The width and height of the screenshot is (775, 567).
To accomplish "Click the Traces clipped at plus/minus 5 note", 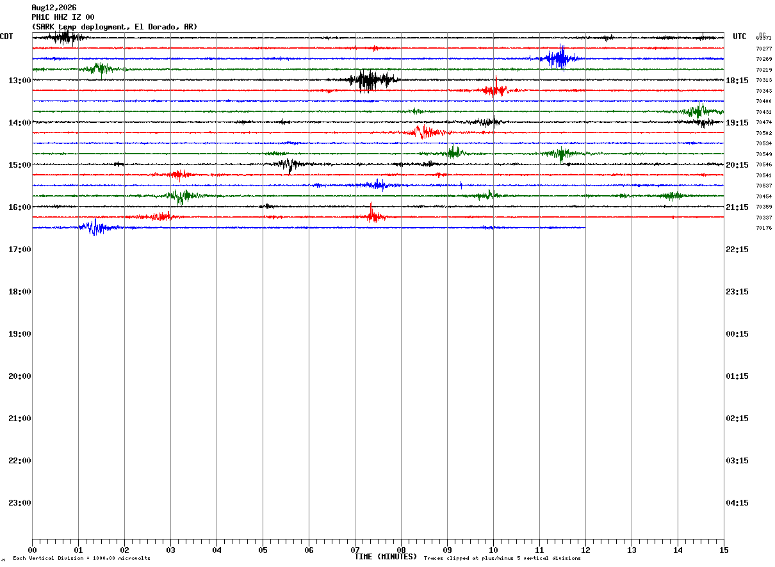I will click(x=502, y=559).
